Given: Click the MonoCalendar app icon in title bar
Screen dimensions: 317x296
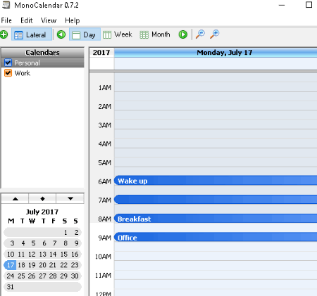Looking at the screenshot, I should (6, 4).
